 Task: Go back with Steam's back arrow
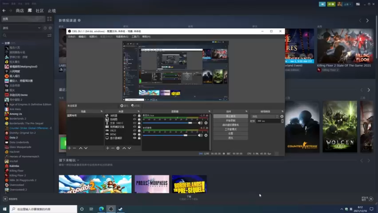4,10
